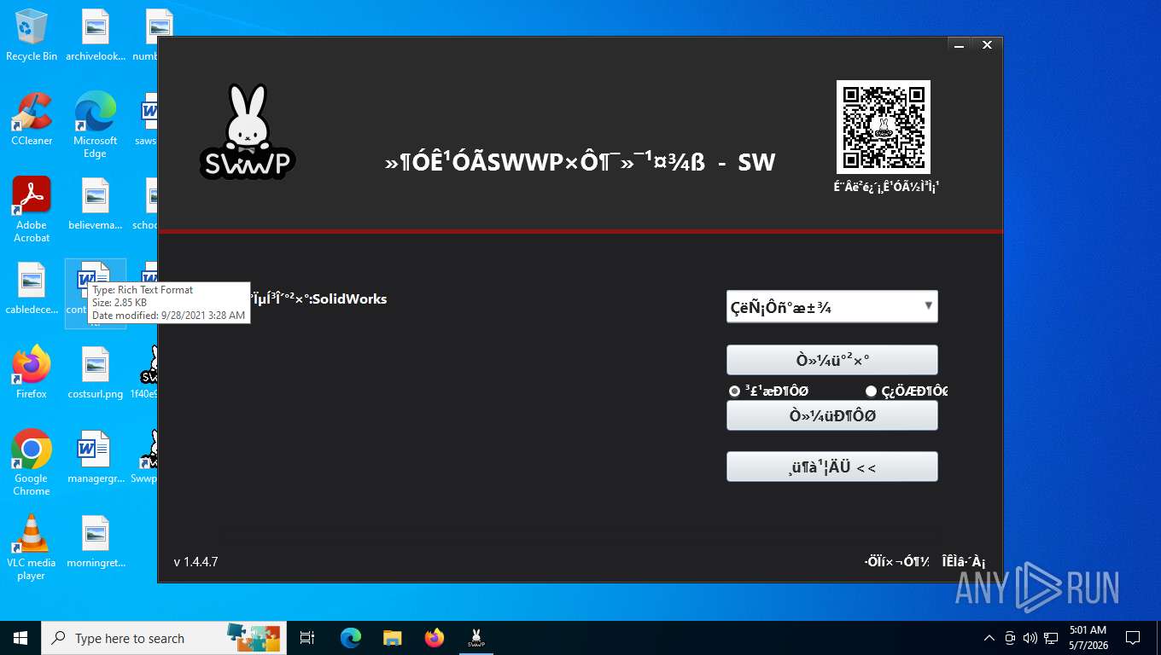The height and width of the screenshot is (655, 1161).
Task: Launch Firefox from the taskbar
Action: [435, 638]
